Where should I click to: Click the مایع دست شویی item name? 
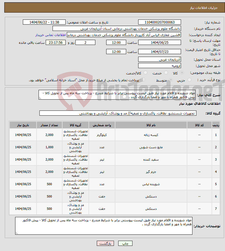pyautogui.click(x=151, y=147)
